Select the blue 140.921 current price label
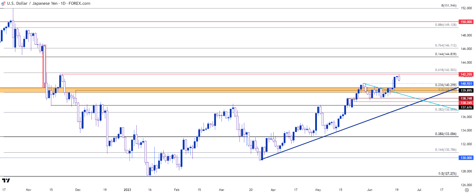 click(466, 84)
